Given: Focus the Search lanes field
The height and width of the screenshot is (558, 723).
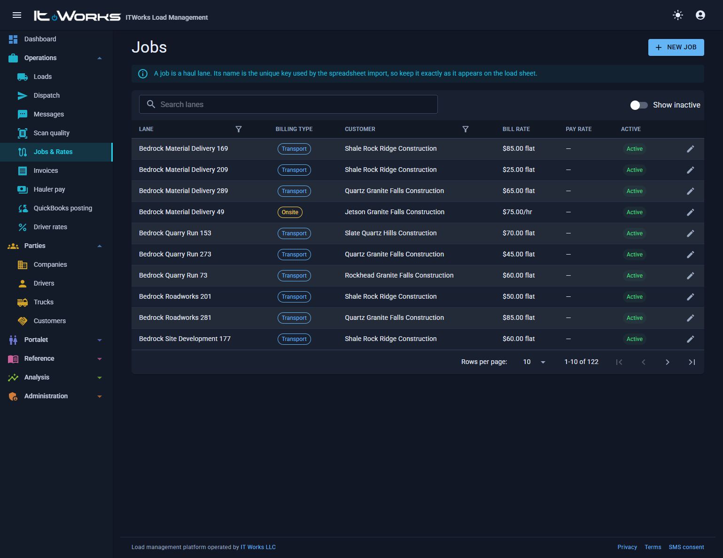Looking at the screenshot, I should 288,104.
